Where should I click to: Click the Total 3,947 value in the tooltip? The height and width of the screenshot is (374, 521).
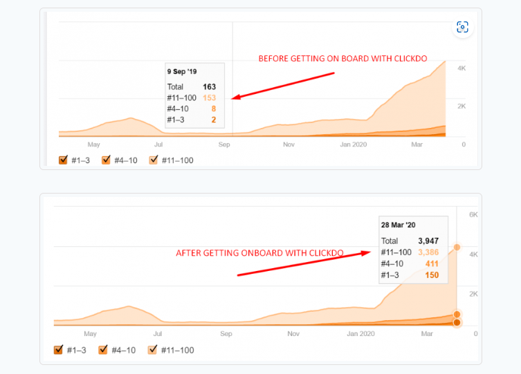(428, 240)
